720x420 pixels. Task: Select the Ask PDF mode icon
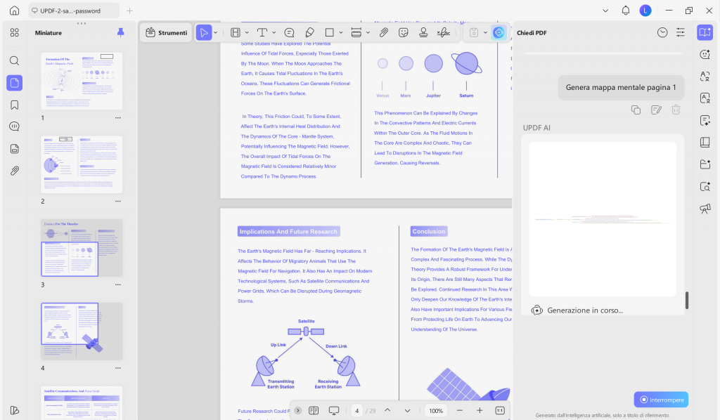click(x=705, y=32)
